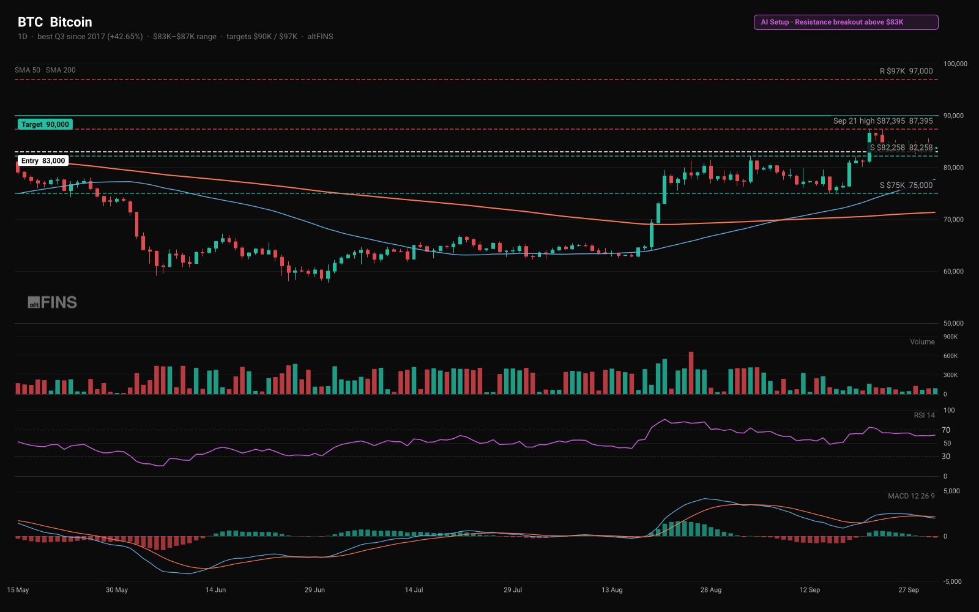Click the S $75K 75,000 support label
Image resolution: width=979 pixels, height=612 pixels.
[x=906, y=185]
